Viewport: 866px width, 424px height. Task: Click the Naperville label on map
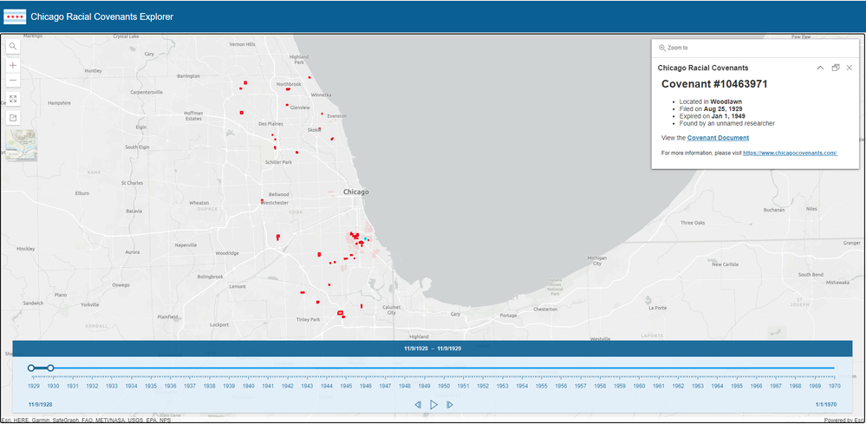pos(186,245)
